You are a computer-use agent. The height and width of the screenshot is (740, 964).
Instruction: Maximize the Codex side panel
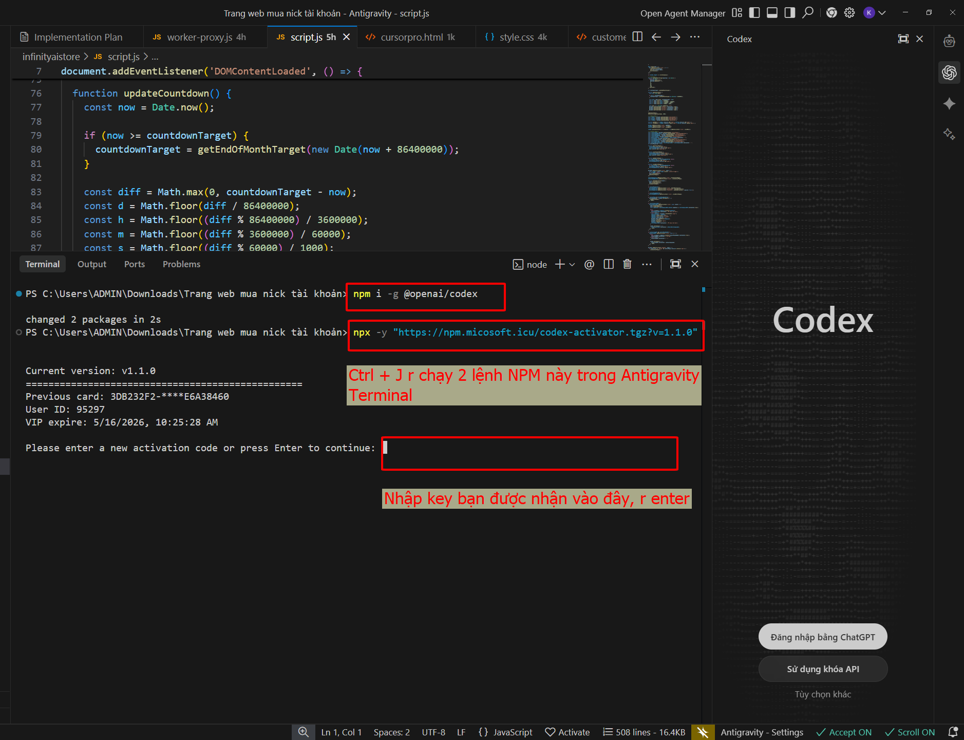point(903,39)
